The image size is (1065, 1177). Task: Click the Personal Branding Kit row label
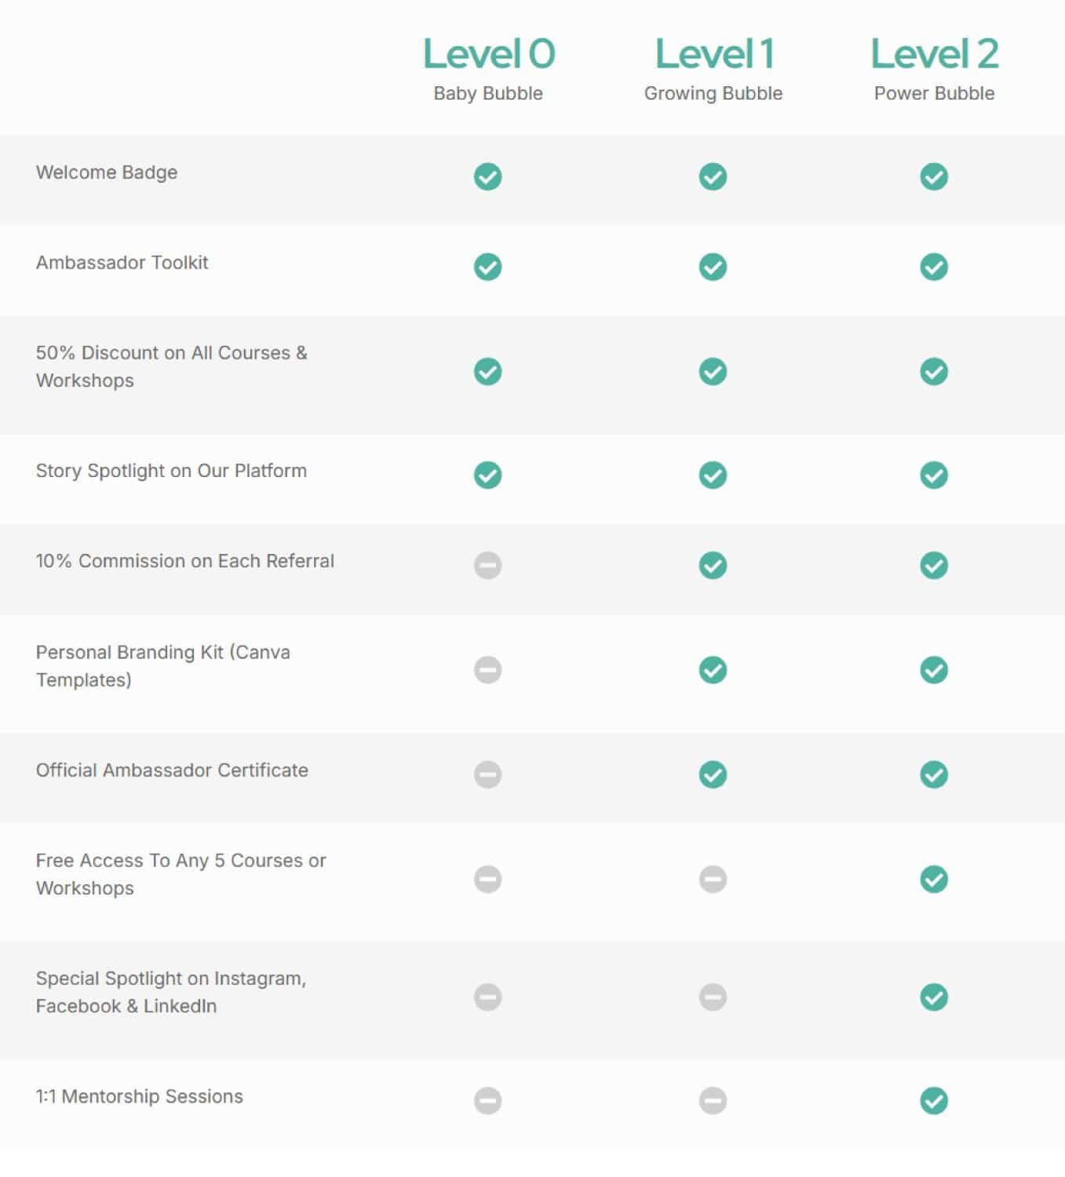point(162,665)
